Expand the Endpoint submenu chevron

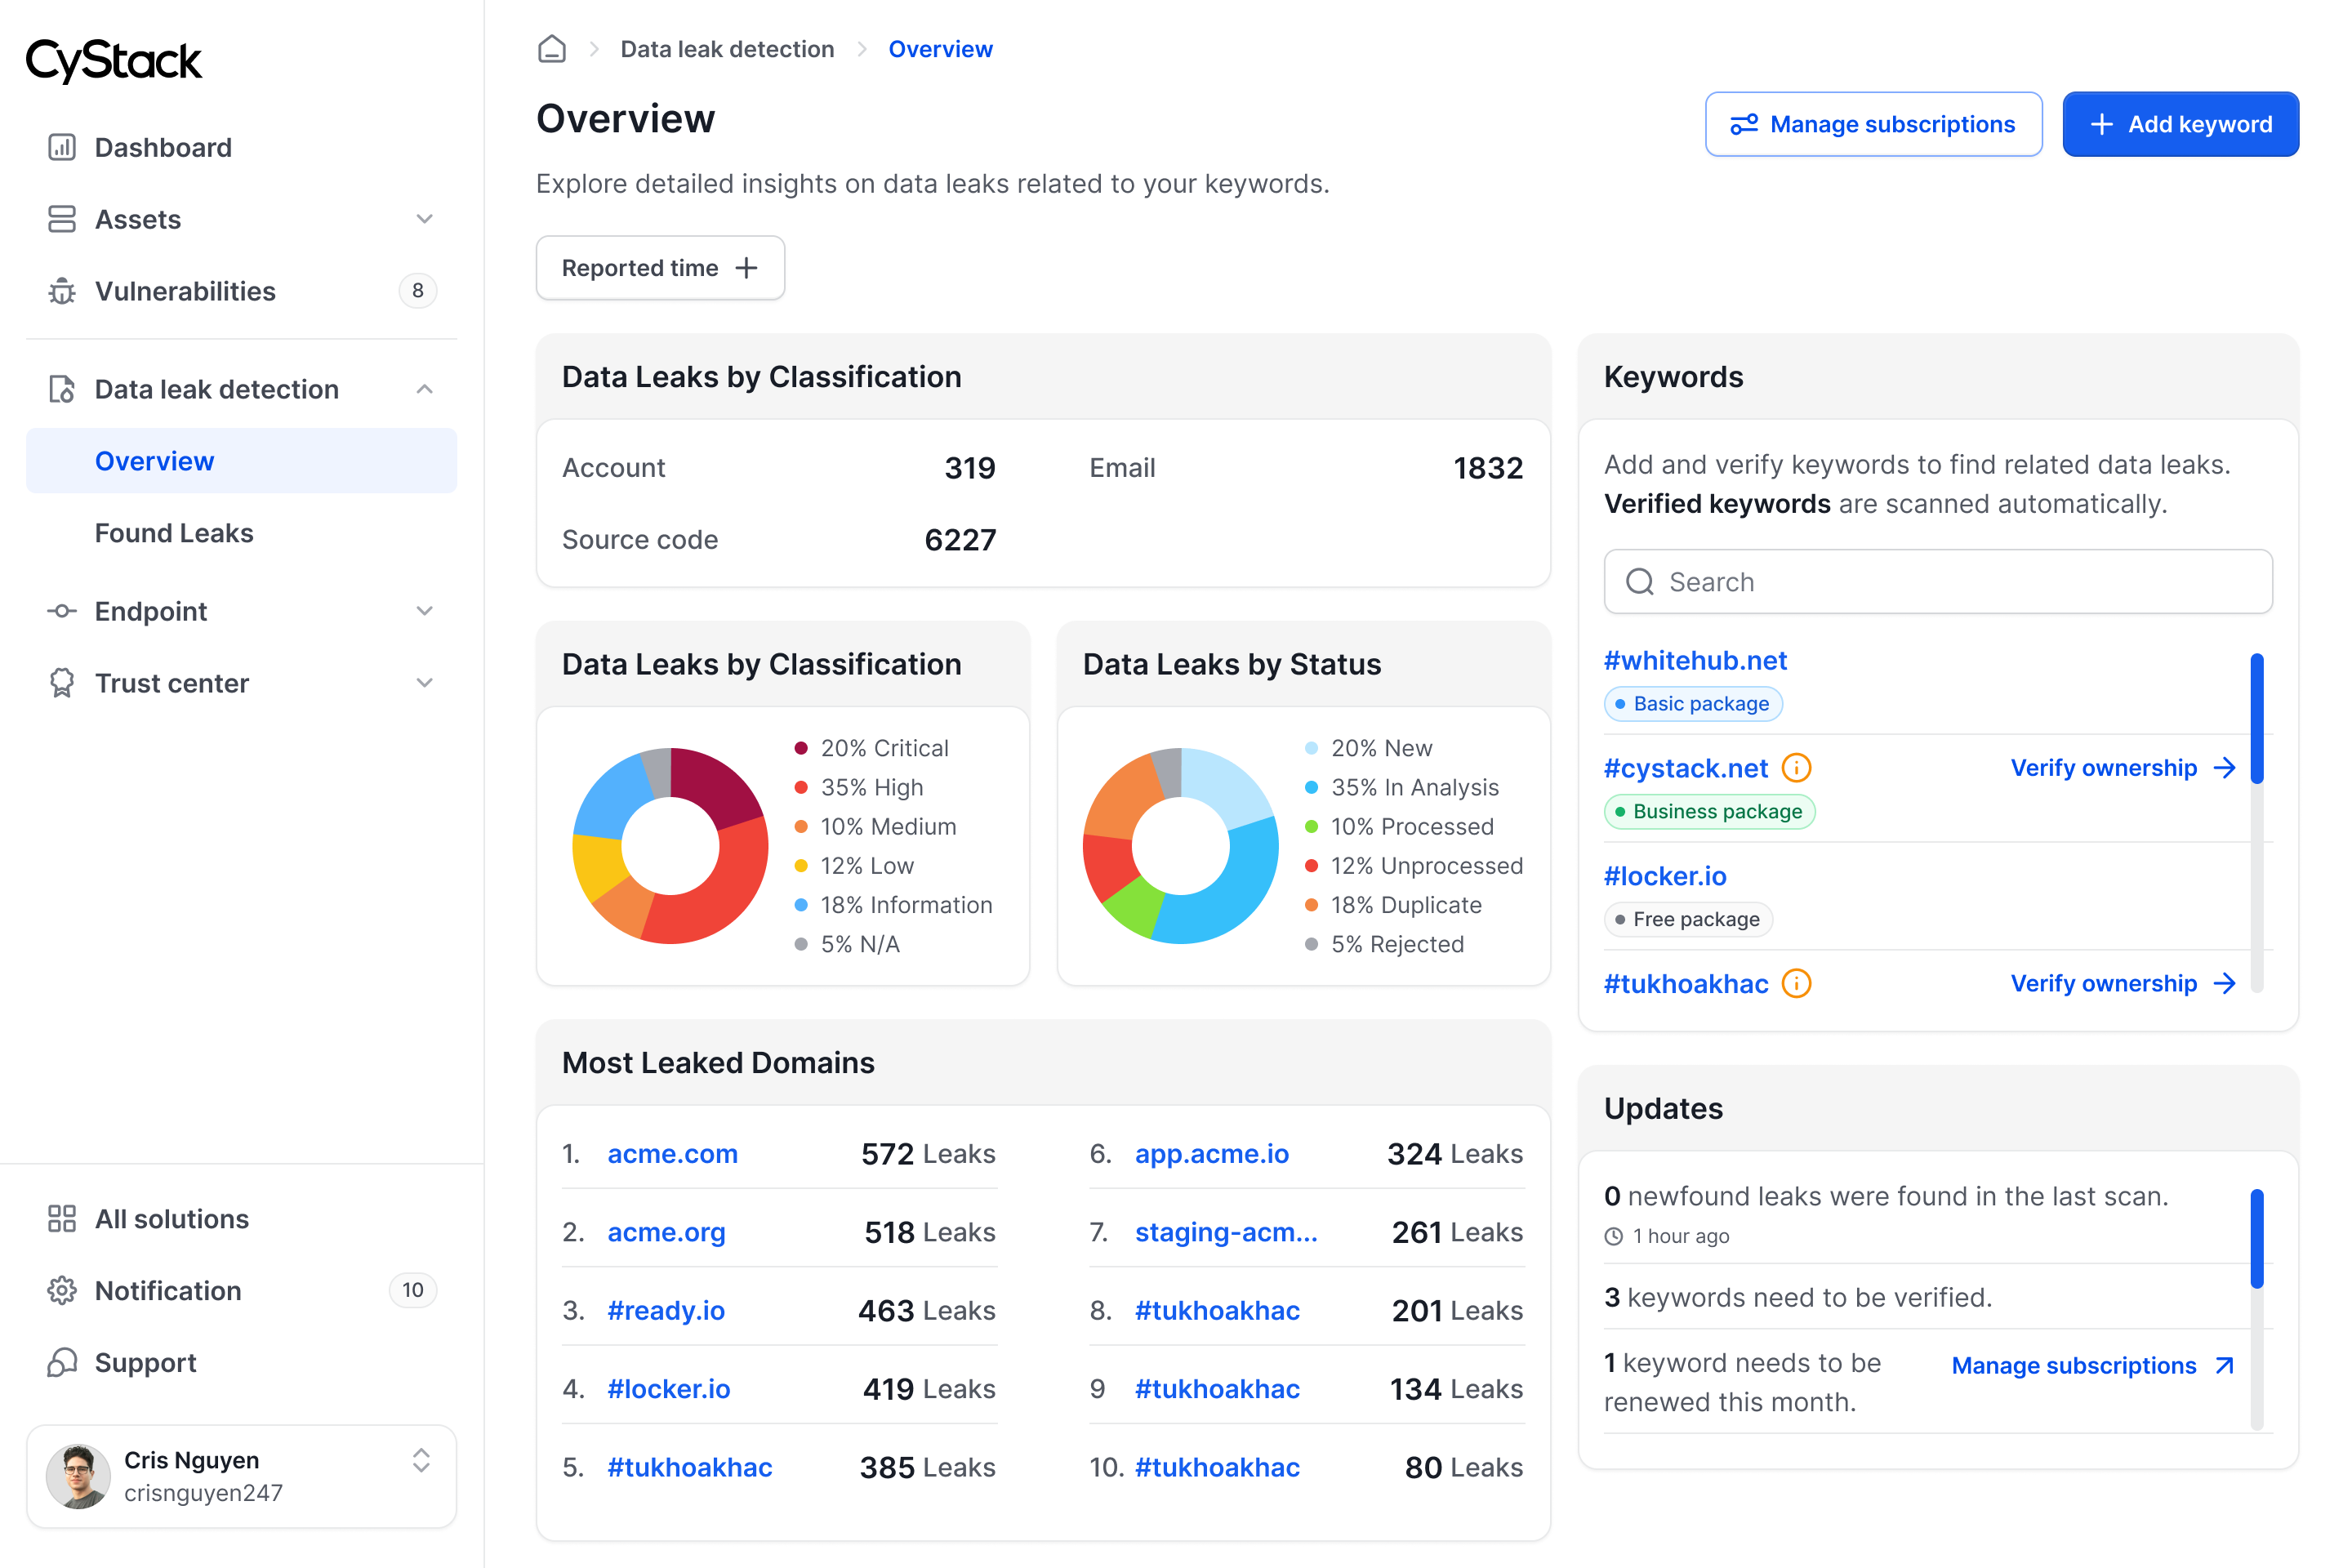click(425, 611)
